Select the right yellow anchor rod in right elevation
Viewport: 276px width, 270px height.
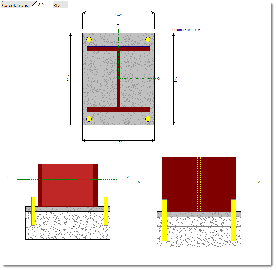(234, 220)
